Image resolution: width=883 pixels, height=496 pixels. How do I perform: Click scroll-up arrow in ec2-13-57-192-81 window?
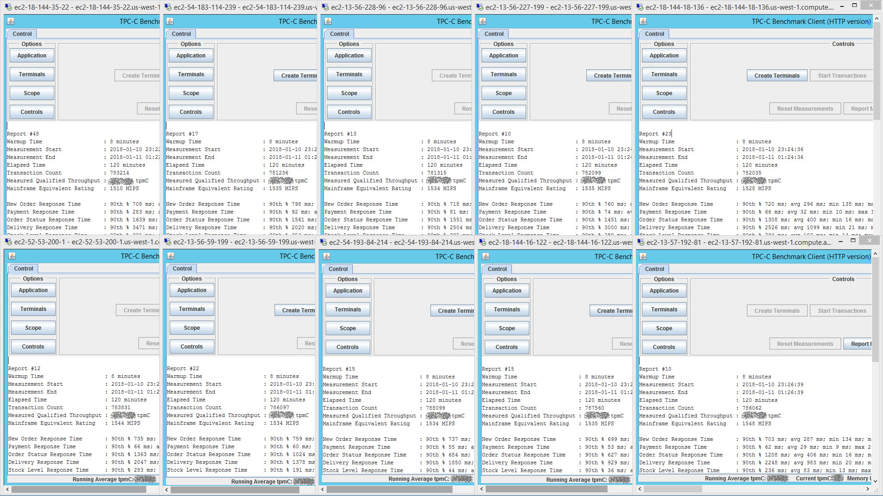click(875, 254)
